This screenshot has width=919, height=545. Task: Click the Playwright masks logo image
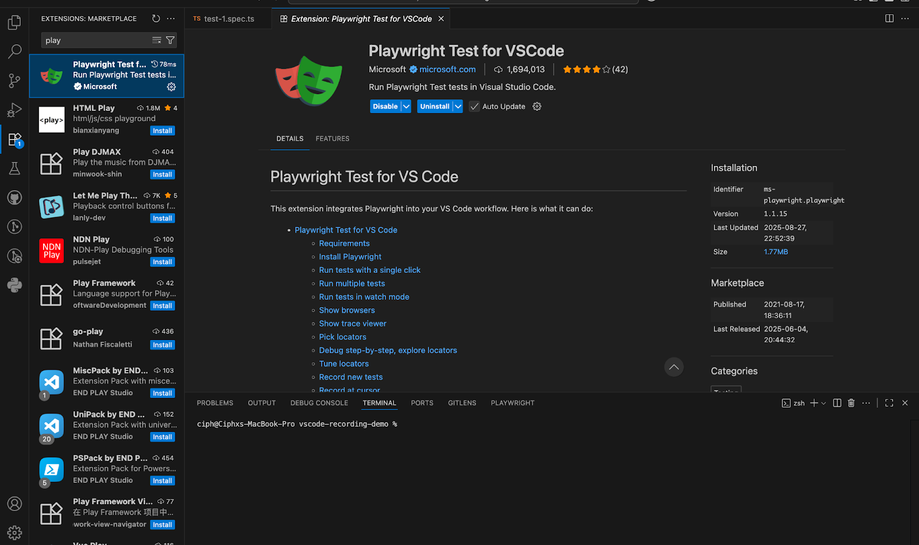coord(309,80)
